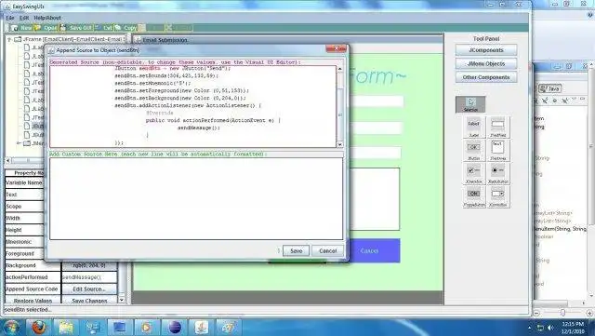Open the Windows Start menu
Image resolution: width=595 pixels, height=336 pixels.
(11, 327)
